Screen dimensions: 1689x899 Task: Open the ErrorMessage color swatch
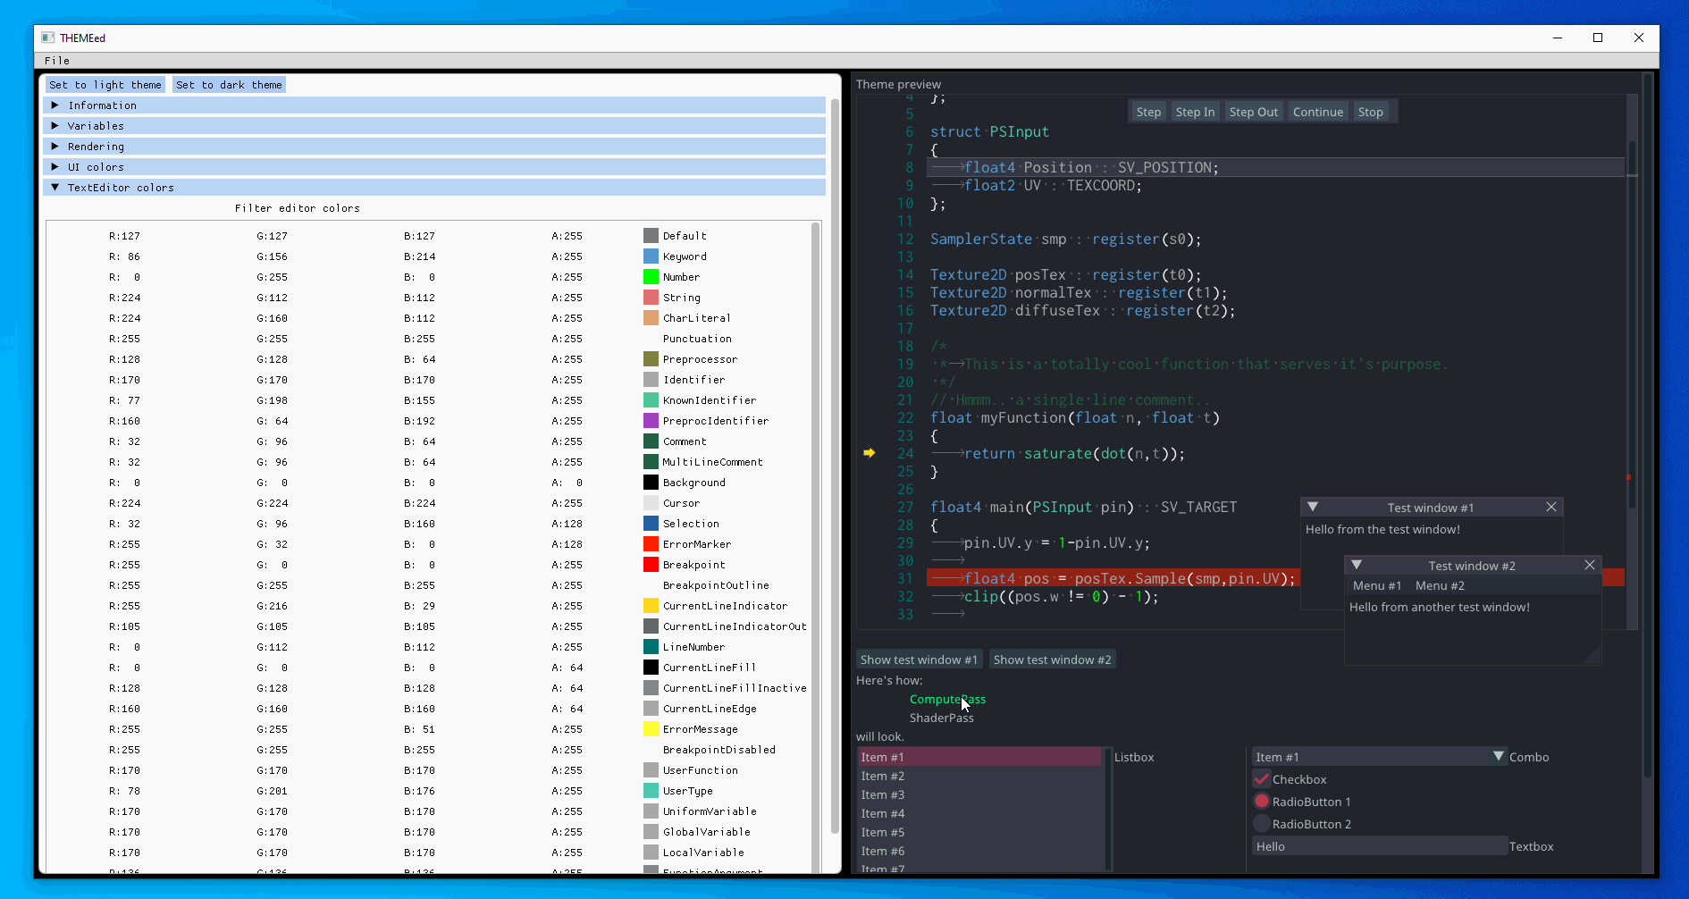(651, 729)
